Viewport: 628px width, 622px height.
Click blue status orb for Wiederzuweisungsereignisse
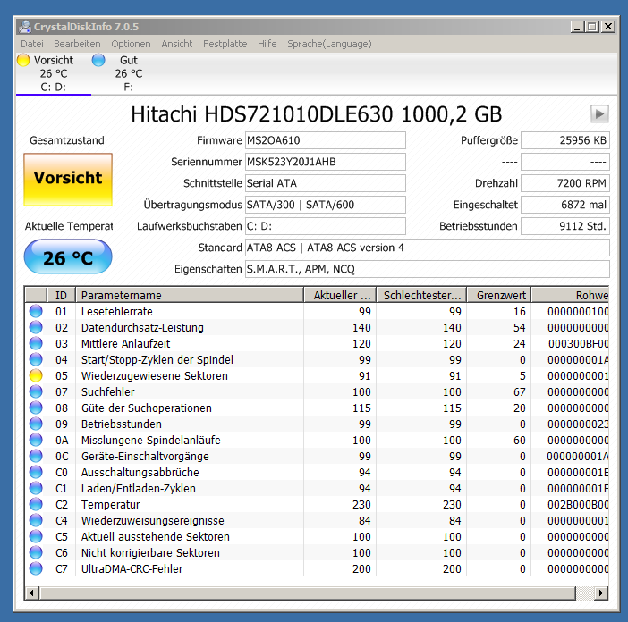pyautogui.click(x=36, y=520)
